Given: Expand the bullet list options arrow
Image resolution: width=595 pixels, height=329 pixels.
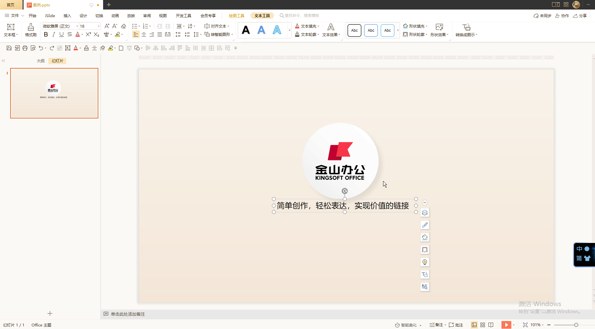Looking at the screenshot, I should (139, 26).
